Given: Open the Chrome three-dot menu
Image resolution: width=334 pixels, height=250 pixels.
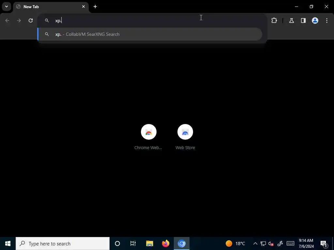Looking at the screenshot, I should pyautogui.click(x=327, y=21).
